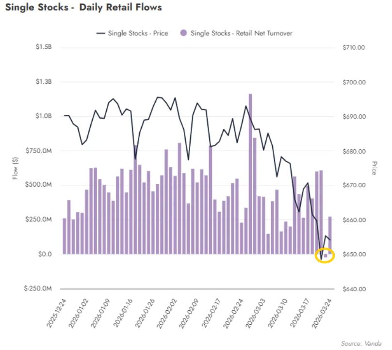Screen dimensions: 392x350
Task: Click the yellow highlighted circle near $0.0
Action: (x=325, y=255)
